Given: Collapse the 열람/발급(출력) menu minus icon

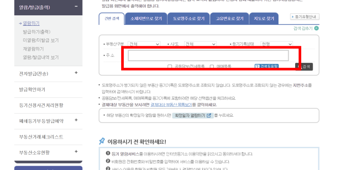Looking at the screenshot, I should coord(76,7).
